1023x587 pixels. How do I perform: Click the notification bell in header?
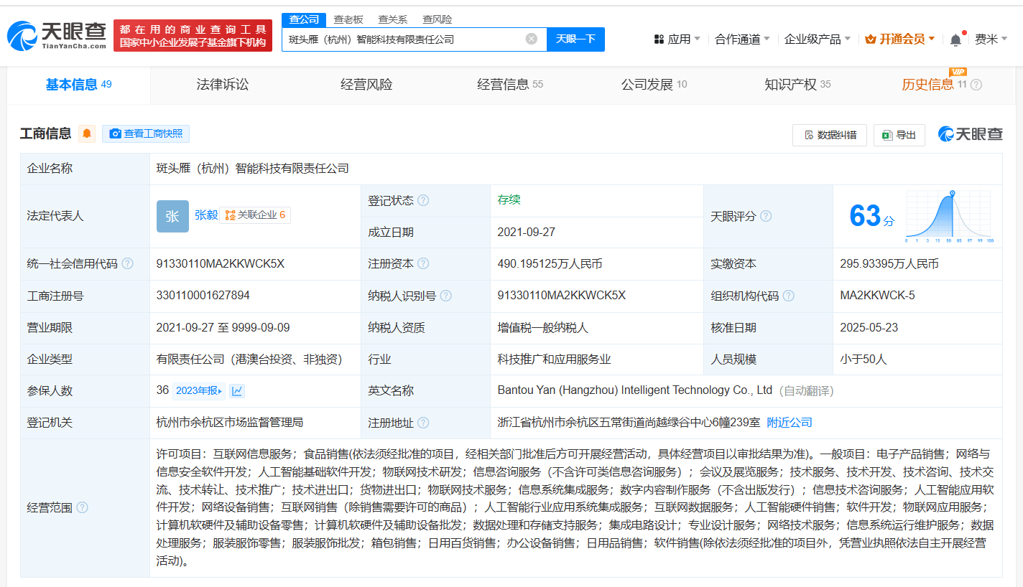955,39
